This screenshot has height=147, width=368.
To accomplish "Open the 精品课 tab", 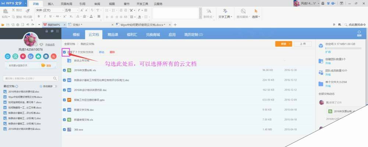I will pyautogui.click(x=113, y=34).
